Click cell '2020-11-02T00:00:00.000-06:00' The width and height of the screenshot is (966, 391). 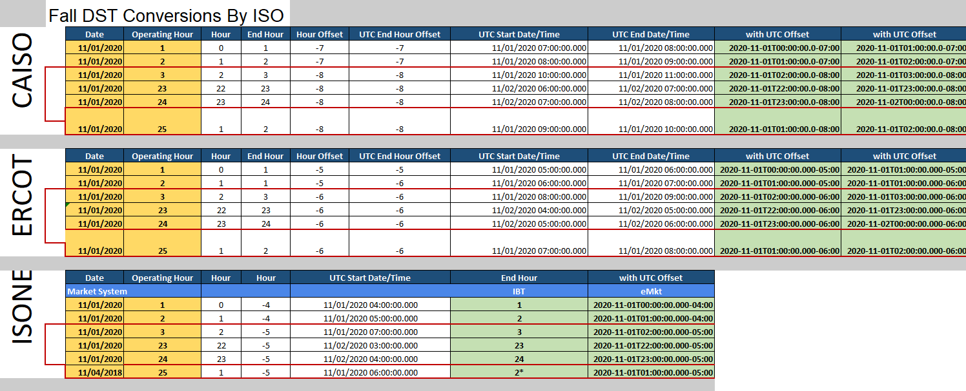pyautogui.click(x=903, y=224)
